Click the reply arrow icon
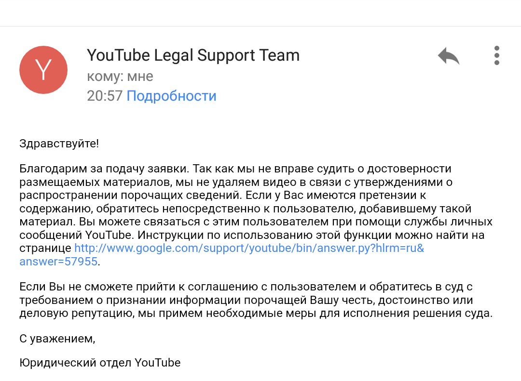521x381 pixels. click(x=449, y=56)
